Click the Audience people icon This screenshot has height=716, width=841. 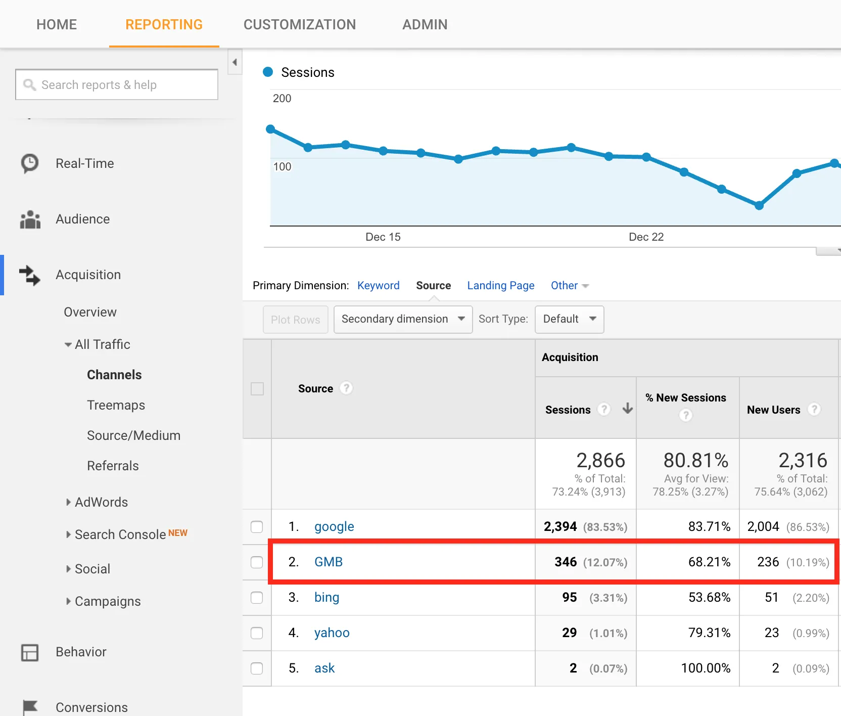30,219
